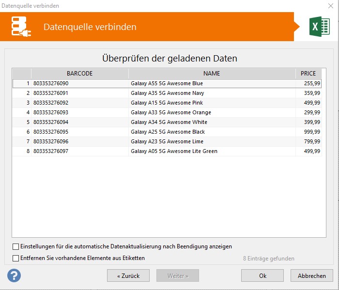This screenshot has height=290, width=339.
Task: Click the blue help question mark icon
Action: tap(14, 276)
